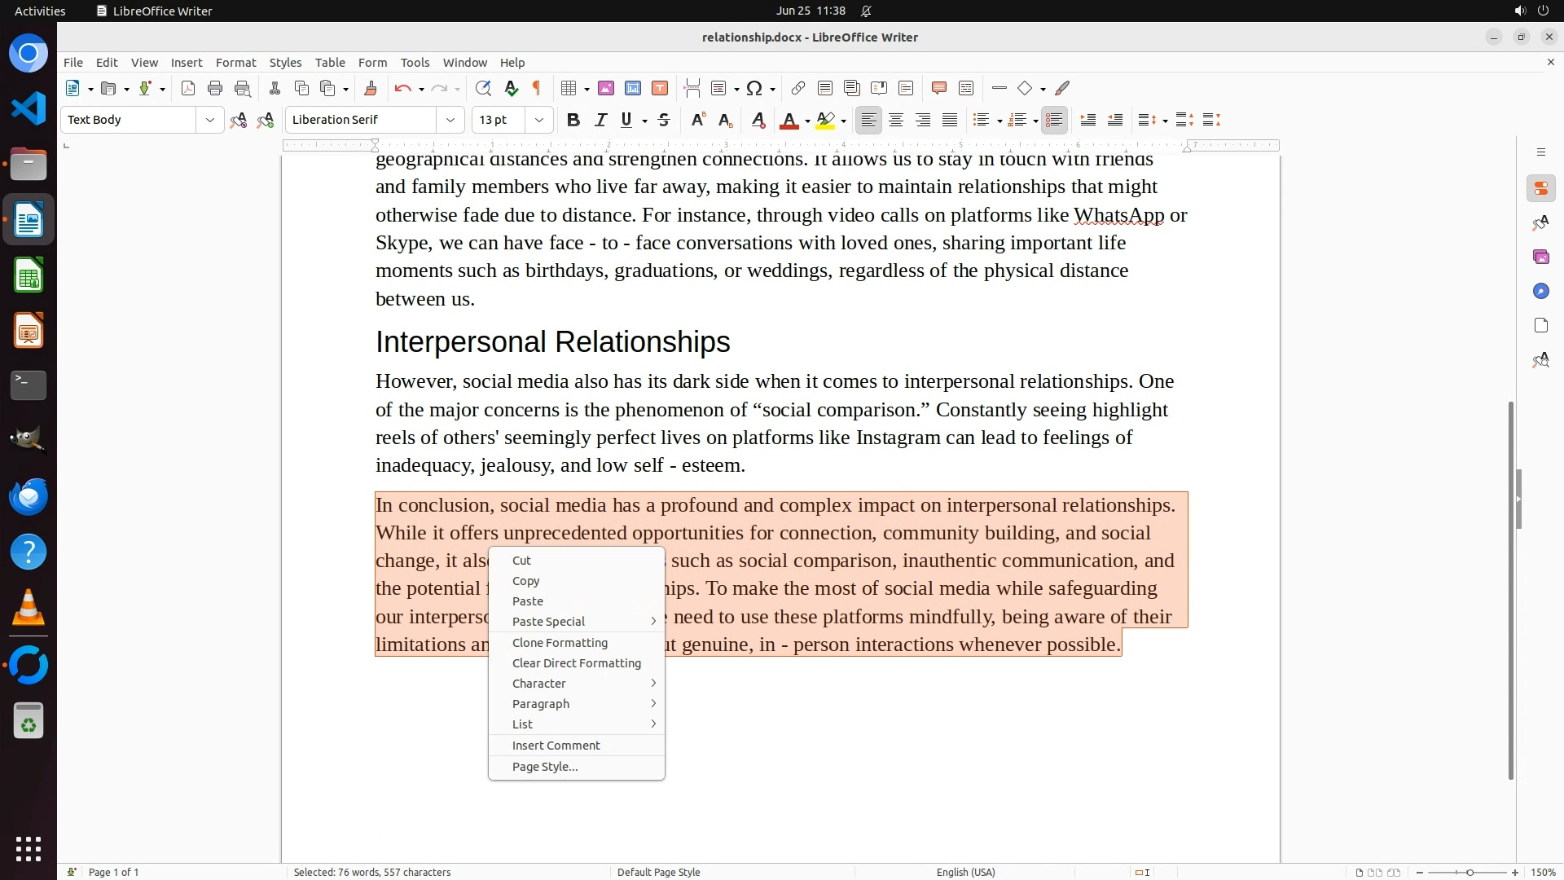Screen dimensions: 1564x880
Task: Open the Navigator sidebar icon
Action: (1540, 291)
